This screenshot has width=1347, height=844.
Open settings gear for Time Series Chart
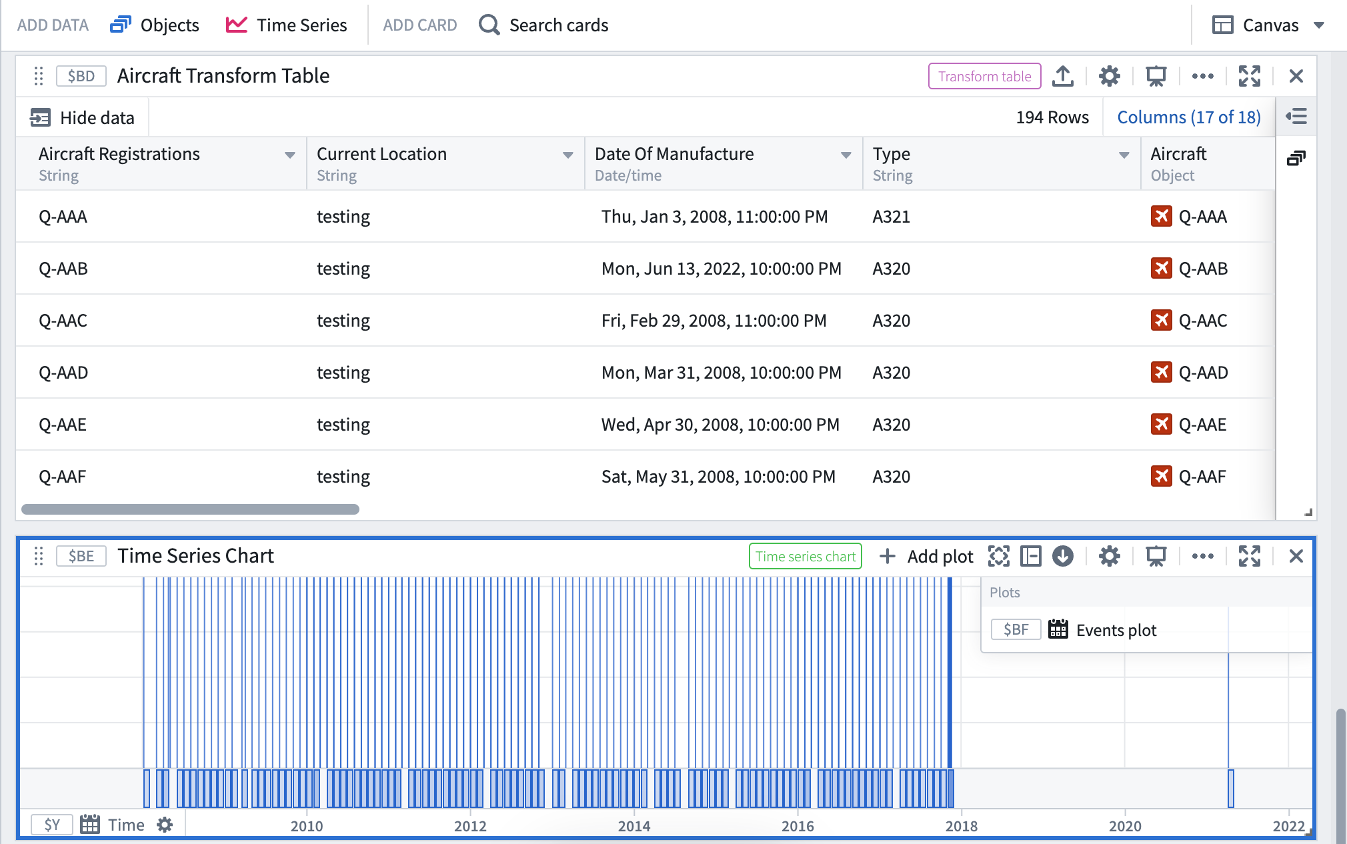[1110, 556]
